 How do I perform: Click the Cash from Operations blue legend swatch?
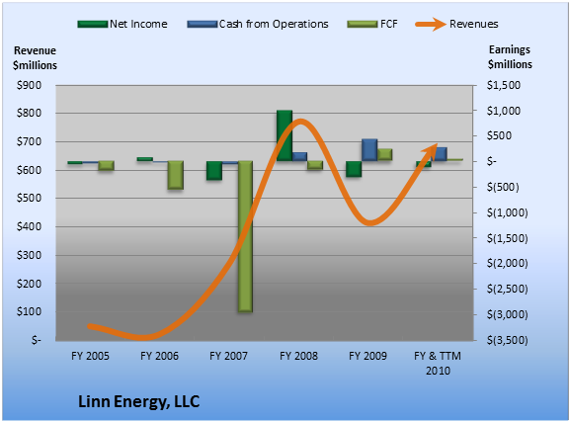[x=203, y=25]
